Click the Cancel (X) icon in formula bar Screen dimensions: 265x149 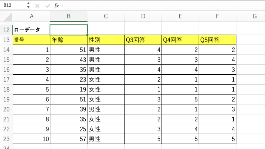pyautogui.click(x=37, y=6)
